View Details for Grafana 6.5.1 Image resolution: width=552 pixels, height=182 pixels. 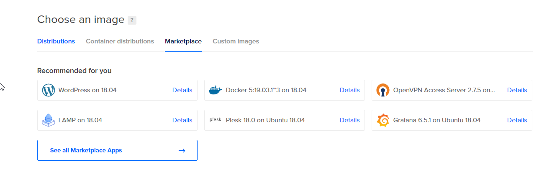click(517, 120)
